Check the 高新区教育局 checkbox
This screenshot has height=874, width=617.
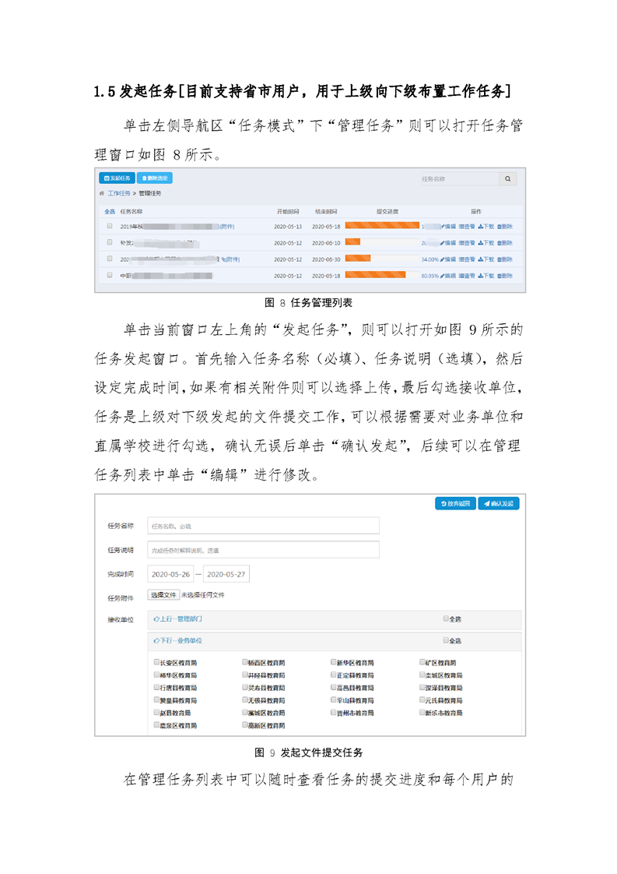pyautogui.click(x=244, y=724)
